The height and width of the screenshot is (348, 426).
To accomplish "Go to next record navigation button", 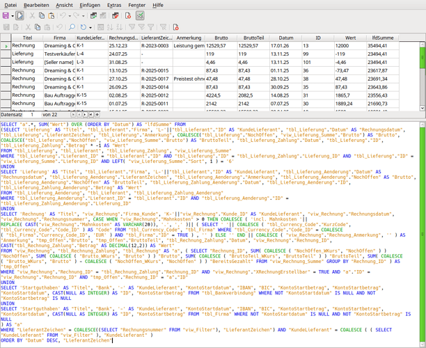I will (85, 115).
